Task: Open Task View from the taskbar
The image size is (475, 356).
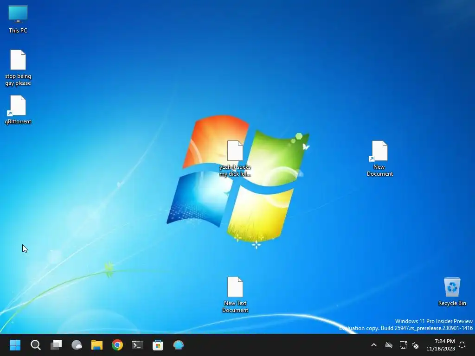Action: pyautogui.click(x=56, y=345)
